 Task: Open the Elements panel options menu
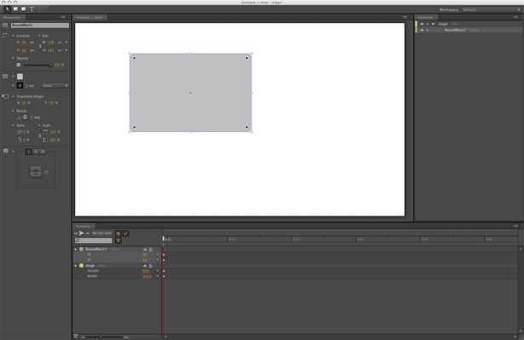tap(515, 17)
